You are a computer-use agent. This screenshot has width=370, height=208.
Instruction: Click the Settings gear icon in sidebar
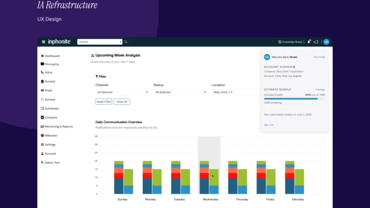pos(42,144)
